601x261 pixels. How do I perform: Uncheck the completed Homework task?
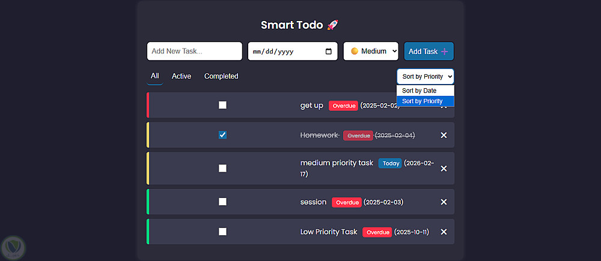(222, 135)
